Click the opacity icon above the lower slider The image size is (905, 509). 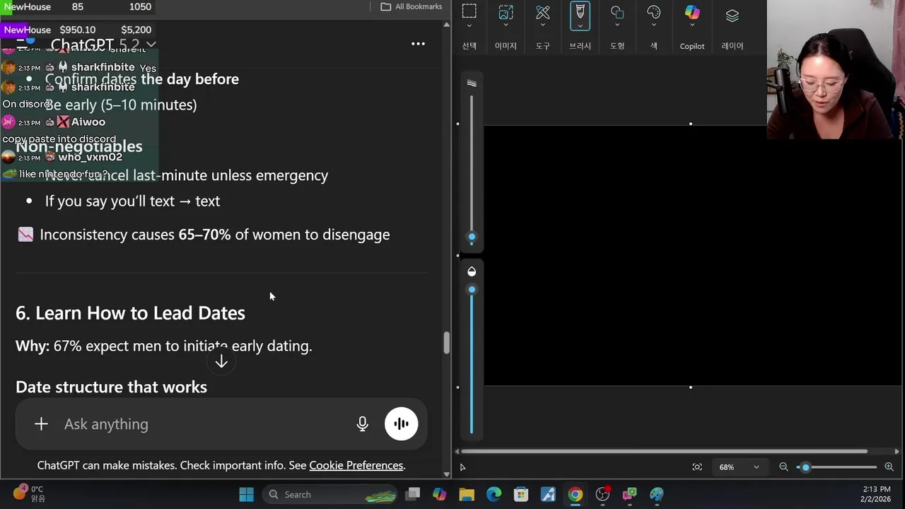click(x=472, y=271)
